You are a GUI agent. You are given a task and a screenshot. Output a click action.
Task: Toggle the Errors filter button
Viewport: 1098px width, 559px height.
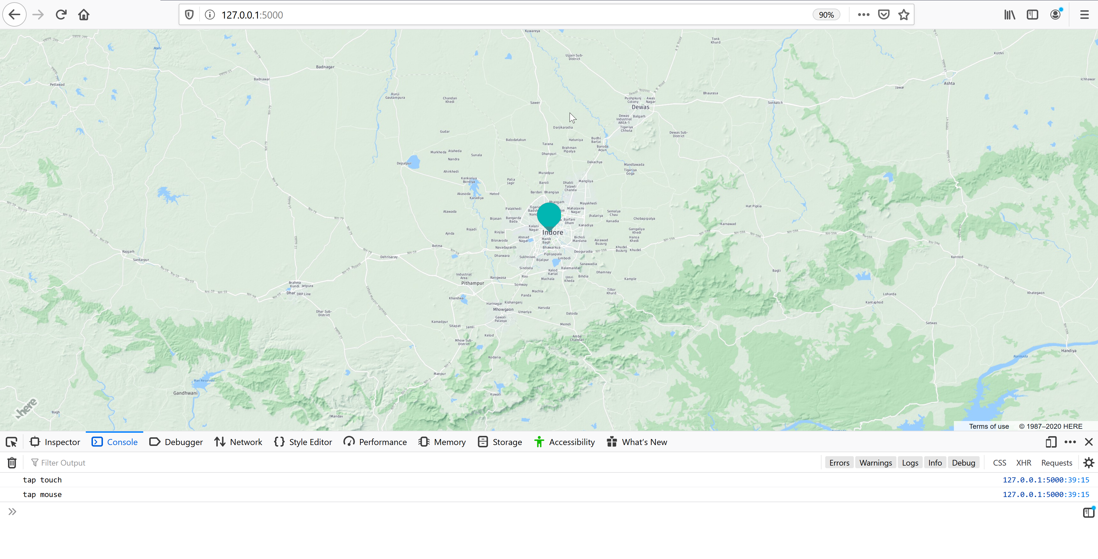point(839,463)
